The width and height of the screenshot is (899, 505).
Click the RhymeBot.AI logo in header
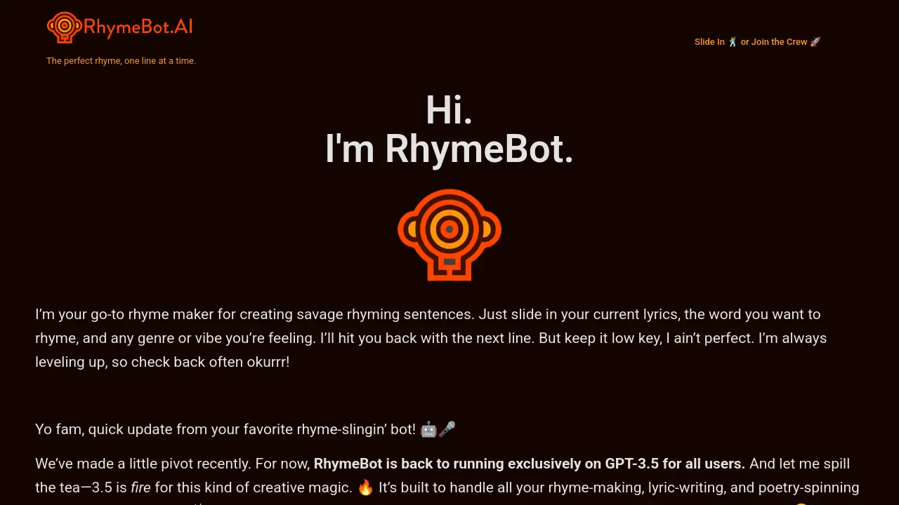(119, 27)
